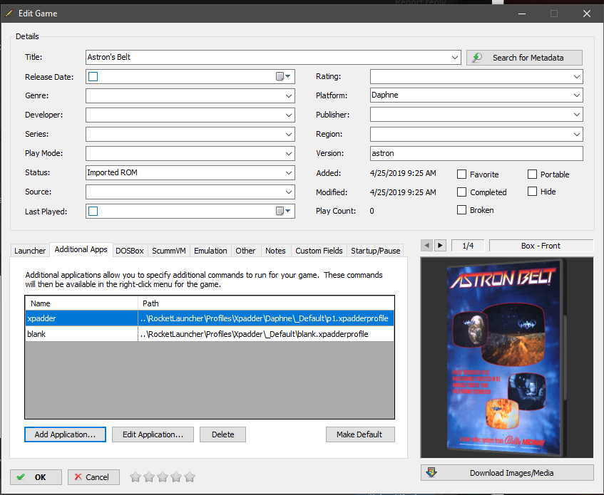
Task: Flag the game as Broken
Action: [461, 209]
